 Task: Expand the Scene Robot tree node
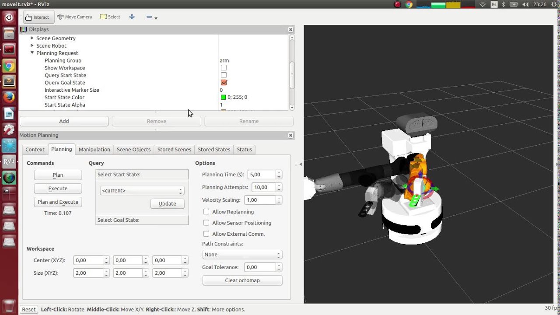tap(32, 45)
